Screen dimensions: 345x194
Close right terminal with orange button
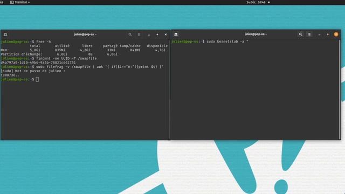(336, 34)
